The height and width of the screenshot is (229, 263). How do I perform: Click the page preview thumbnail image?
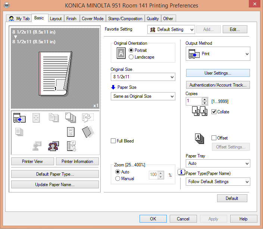(x=56, y=73)
